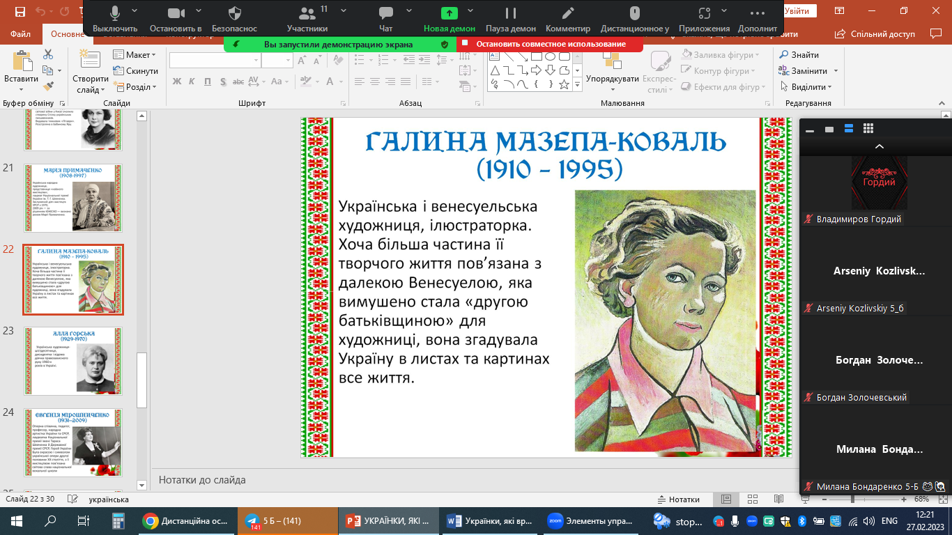Click Знайти find button
The image size is (952, 535).
tap(799, 55)
